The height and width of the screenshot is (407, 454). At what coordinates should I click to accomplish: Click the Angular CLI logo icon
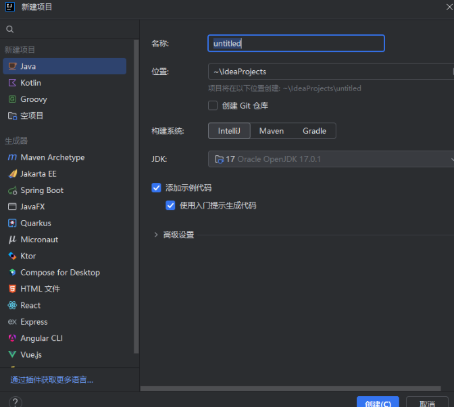click(x=12, y=338)
